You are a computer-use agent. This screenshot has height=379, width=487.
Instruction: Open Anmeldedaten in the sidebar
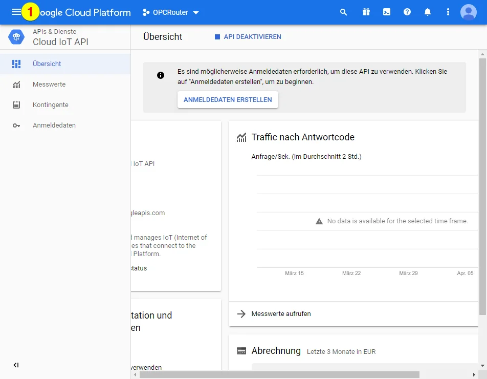[x=65, y=125]
